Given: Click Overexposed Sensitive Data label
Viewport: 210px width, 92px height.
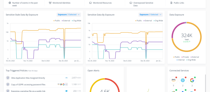Looking at the screenshot, I should [143, 4].
